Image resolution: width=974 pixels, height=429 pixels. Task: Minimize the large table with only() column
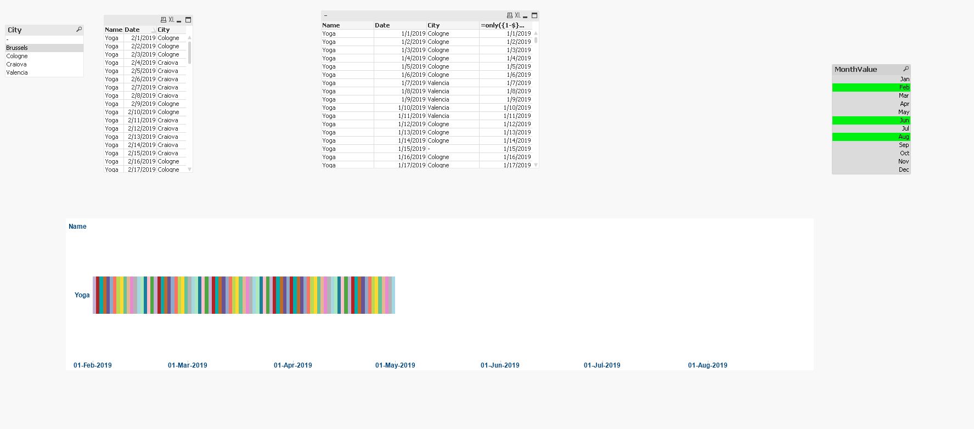(525, 16)
